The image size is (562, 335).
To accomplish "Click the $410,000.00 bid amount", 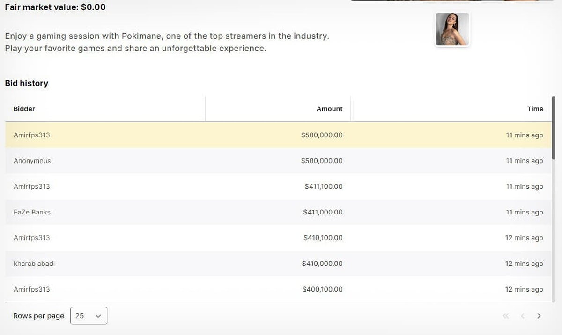I will (x=322, y=264).
